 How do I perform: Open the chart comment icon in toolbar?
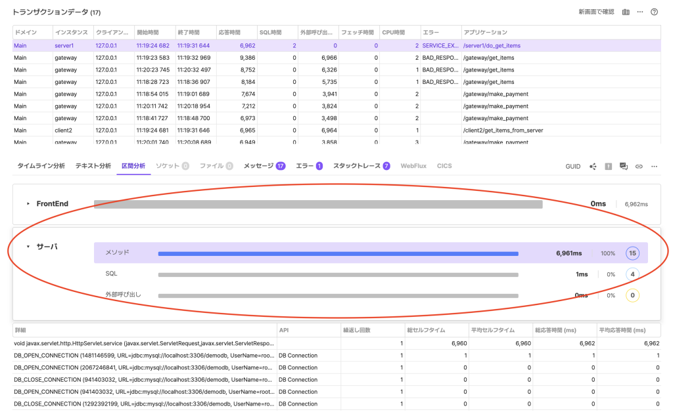[624, 167]
